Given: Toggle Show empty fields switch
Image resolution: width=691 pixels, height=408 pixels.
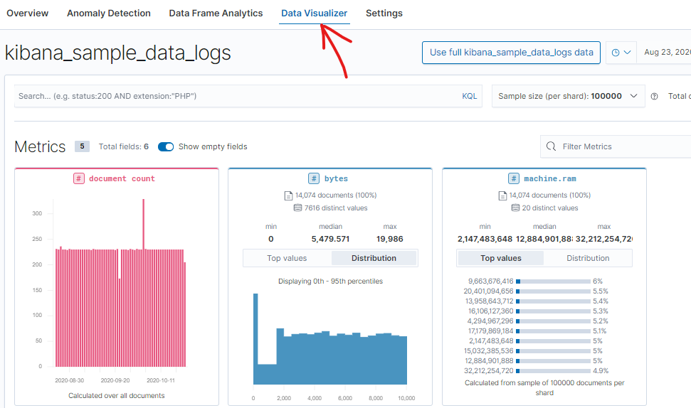Looking at the screenshot, I should click(x=166, y=146).
